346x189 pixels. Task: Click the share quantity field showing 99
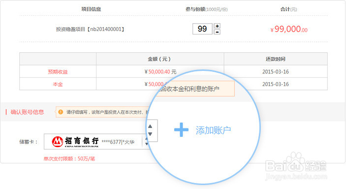pyautogui.click(x=202, y=29)
